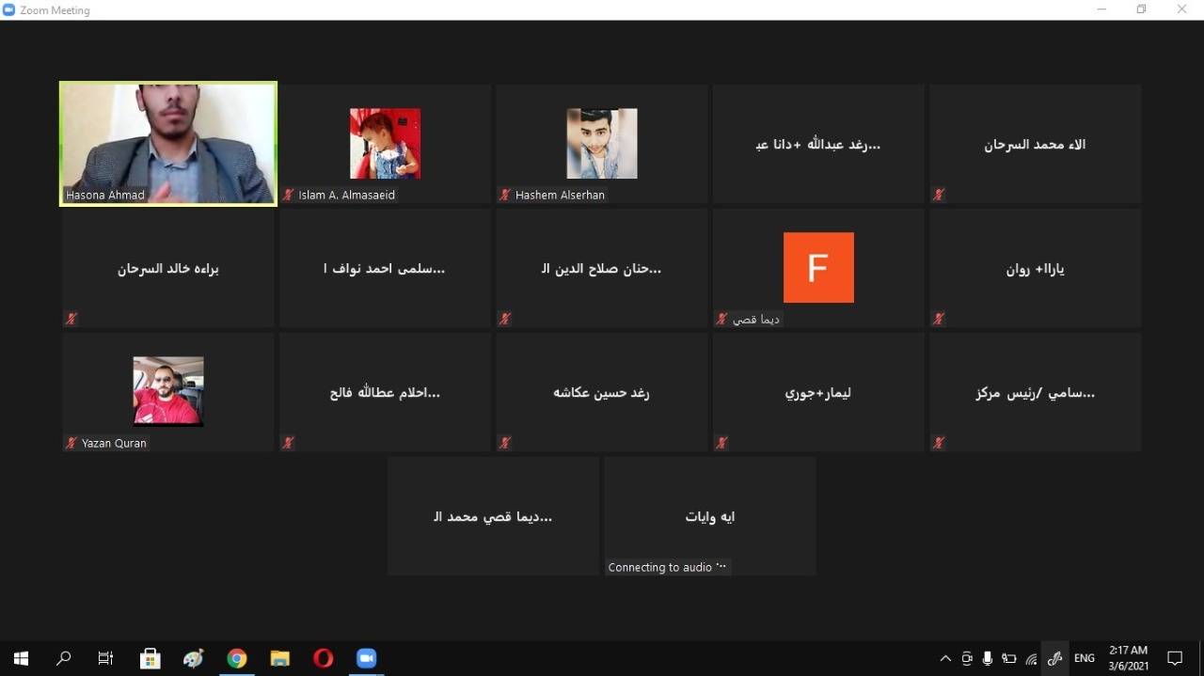Image resolution: width=1204 pixels, height=676 pixels.
Task: Launch Microsoft Store from the taskbar
Action: (150, 658)
